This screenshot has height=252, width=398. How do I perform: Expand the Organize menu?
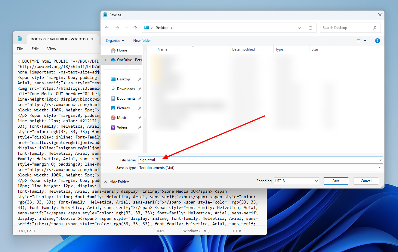point(115,41)
